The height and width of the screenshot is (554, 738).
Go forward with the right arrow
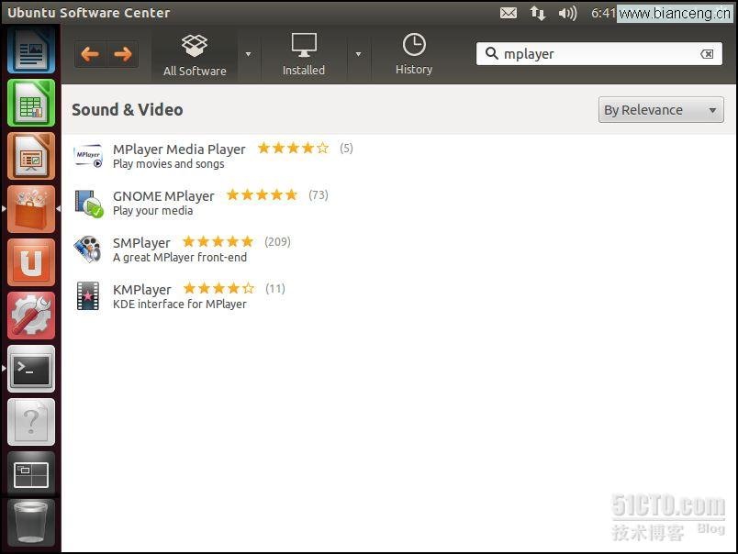click(123, 54)
